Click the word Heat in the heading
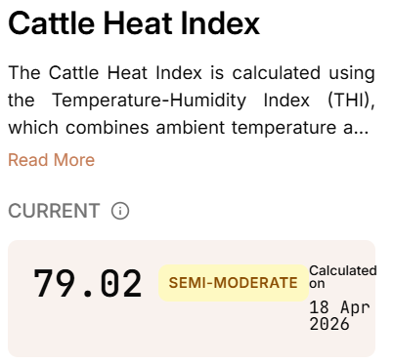Viewport: 393px width, 363px height. pos(138,23)
